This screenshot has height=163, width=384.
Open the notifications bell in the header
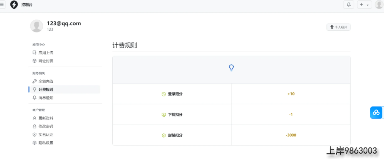pyautogui.click(x=349, y=4)
